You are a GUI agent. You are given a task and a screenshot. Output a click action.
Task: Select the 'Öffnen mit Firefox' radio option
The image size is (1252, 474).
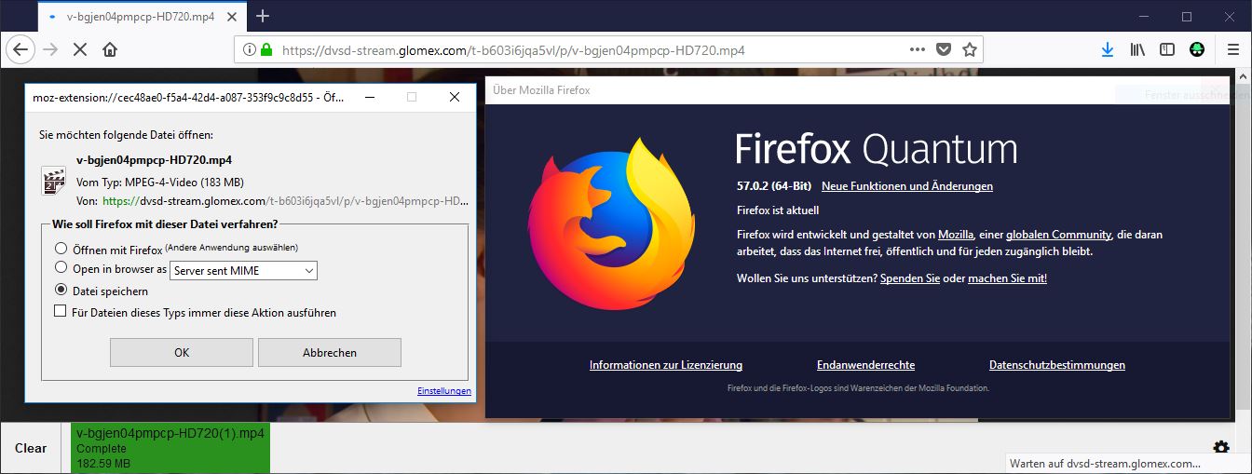(61, 249)
